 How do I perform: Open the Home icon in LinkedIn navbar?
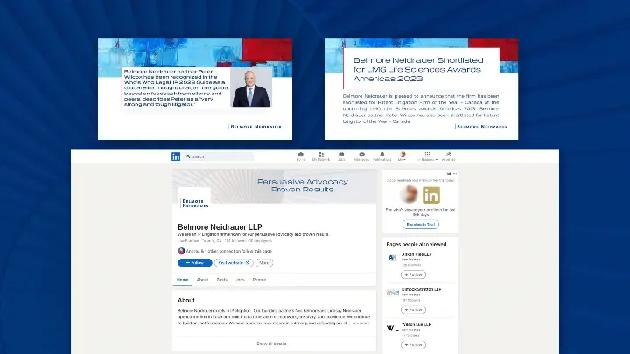(x=300, y=155)
